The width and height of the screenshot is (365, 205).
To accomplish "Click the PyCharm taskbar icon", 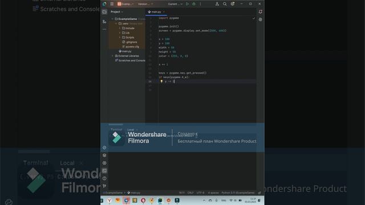I will 160,200.
